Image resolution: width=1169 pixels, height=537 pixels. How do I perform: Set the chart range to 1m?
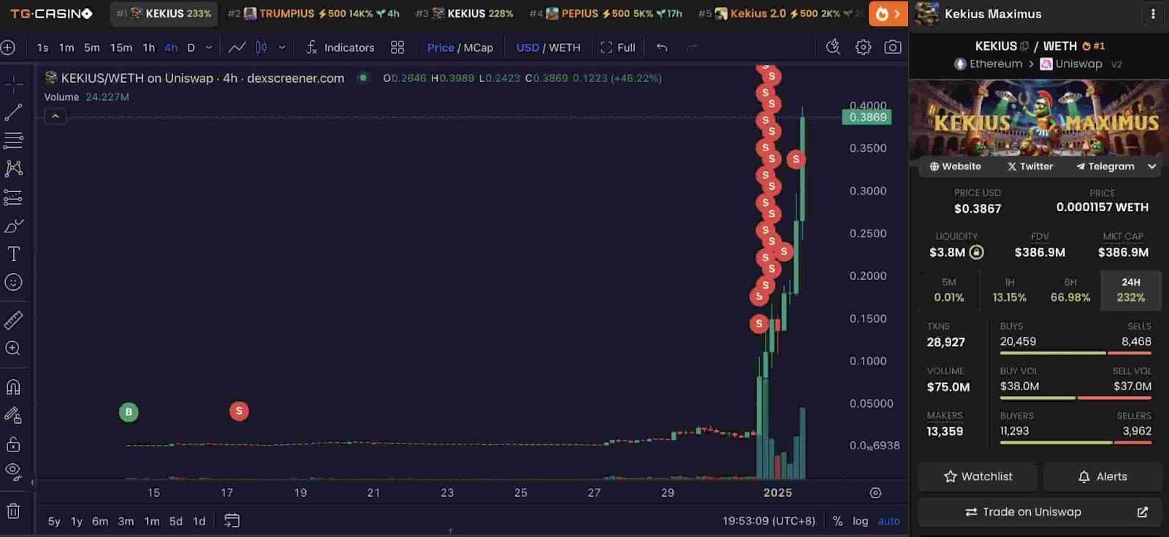[152, 521]
